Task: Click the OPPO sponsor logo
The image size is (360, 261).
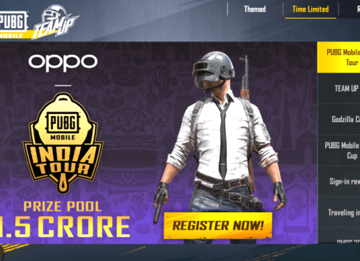Action: coord(63,62)
